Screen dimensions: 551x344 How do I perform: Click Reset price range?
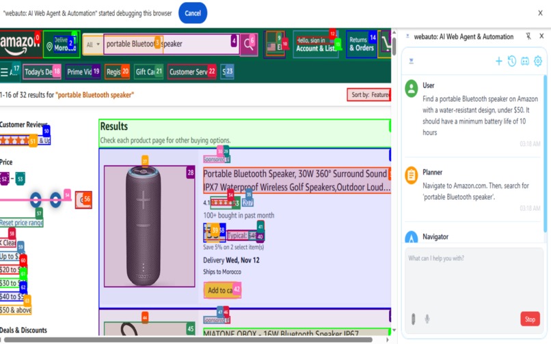pos(21,223)
